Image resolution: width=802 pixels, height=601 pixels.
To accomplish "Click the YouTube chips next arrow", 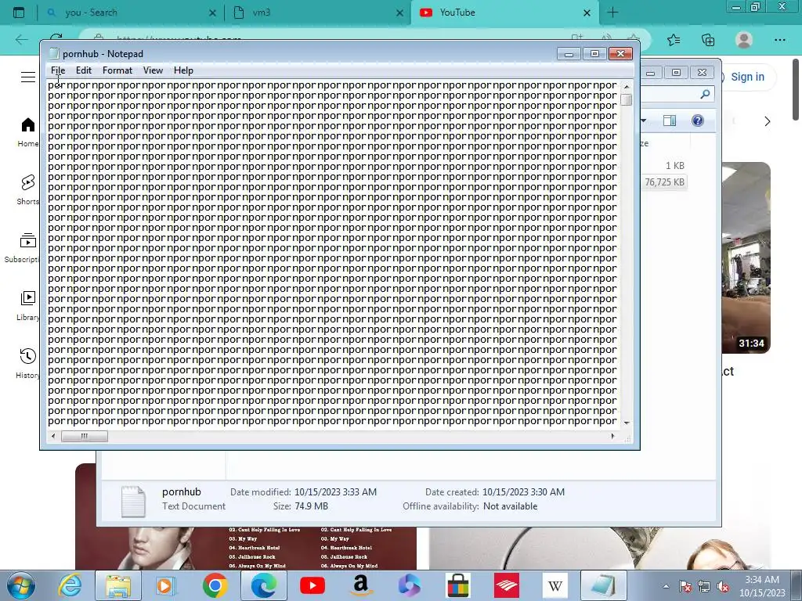I will (767, 121).
